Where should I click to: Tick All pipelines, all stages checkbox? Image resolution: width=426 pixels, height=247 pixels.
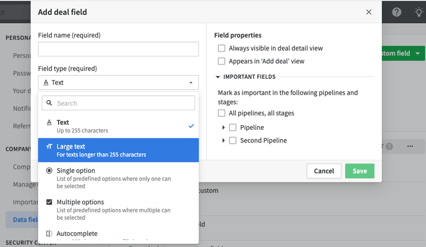click(x=222, y=113)
